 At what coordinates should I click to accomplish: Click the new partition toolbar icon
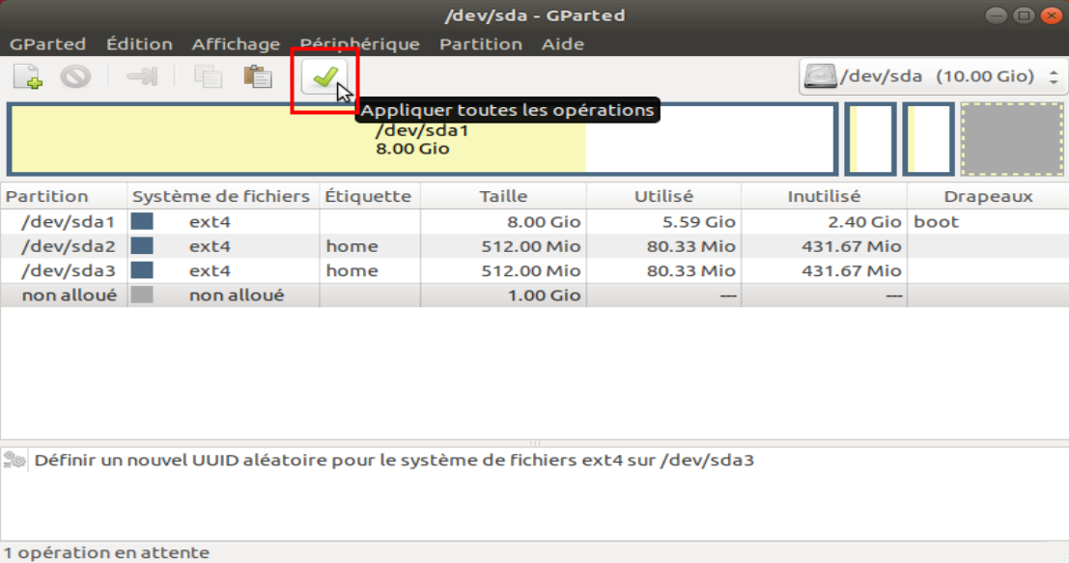click(x=28, y=76)
